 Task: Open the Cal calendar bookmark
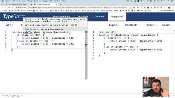11,11
